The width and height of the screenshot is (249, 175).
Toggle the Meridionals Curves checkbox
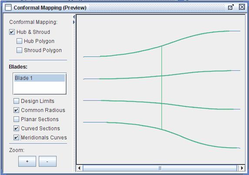click(x=16, y=138)
